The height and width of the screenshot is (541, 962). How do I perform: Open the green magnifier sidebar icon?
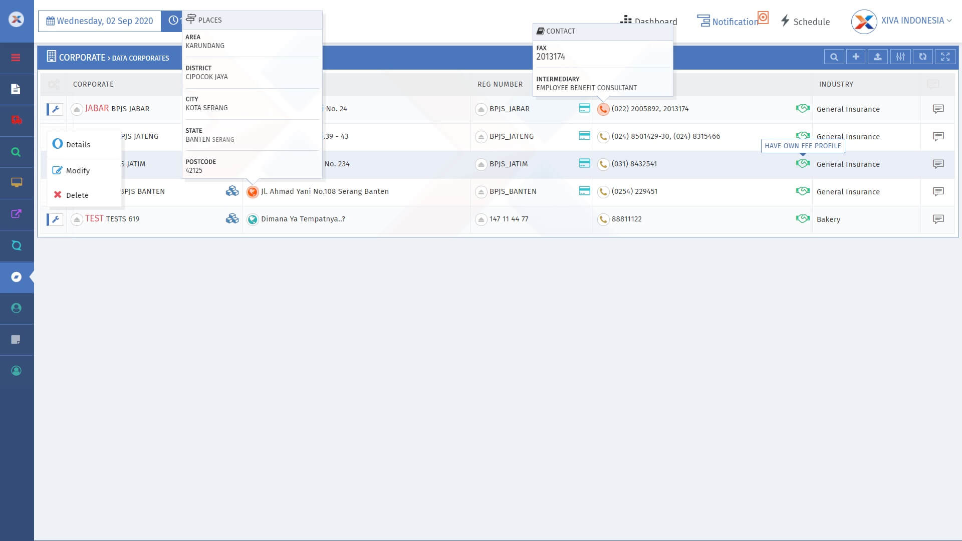[16, 152]
